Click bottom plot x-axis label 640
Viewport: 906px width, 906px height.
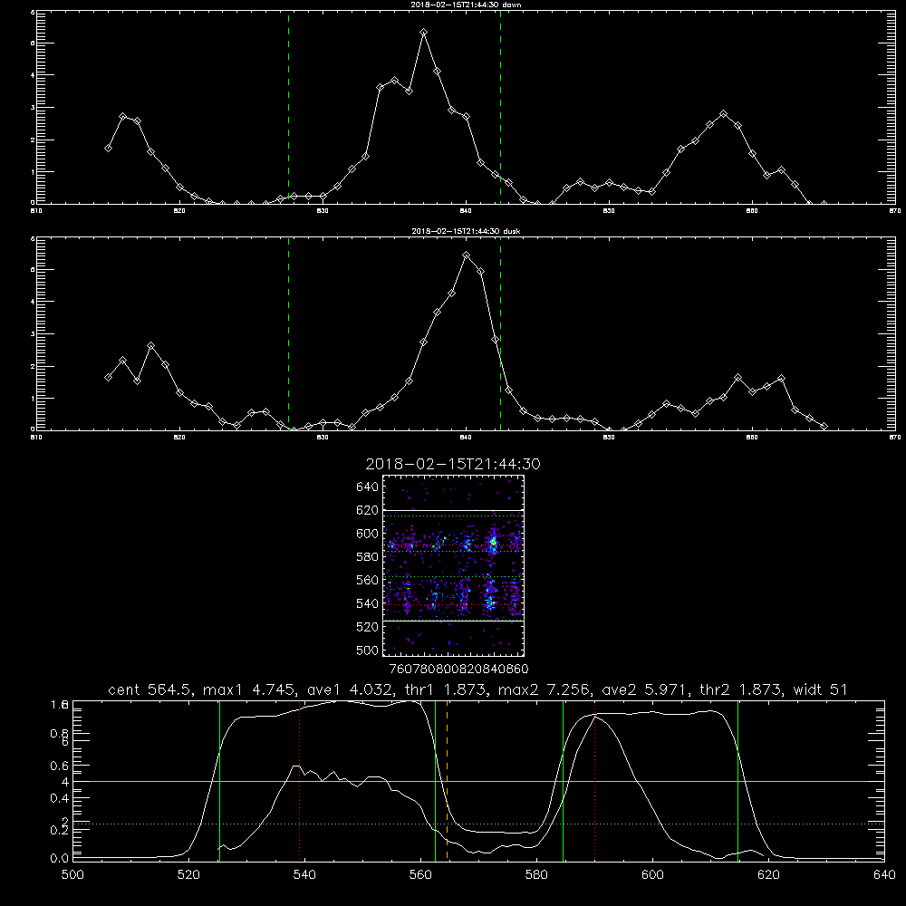click(884, 875)
